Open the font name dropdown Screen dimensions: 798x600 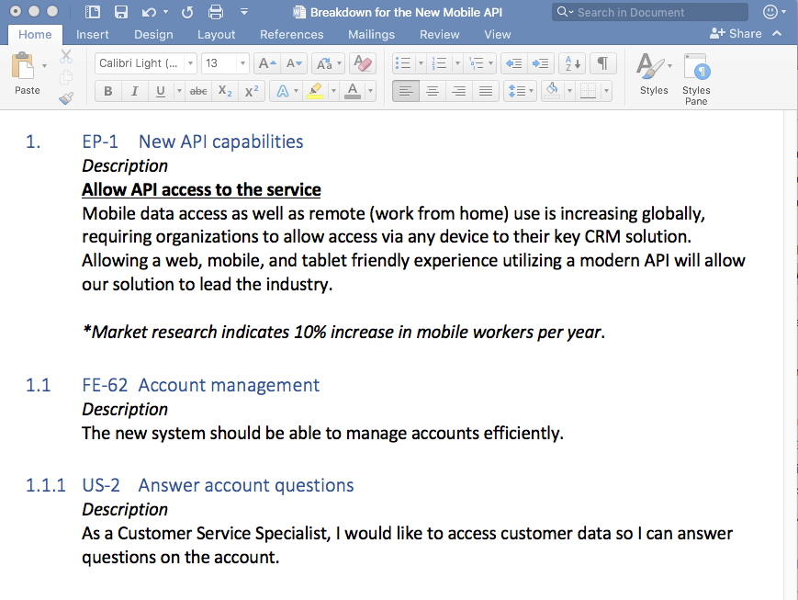pos(190,63)
